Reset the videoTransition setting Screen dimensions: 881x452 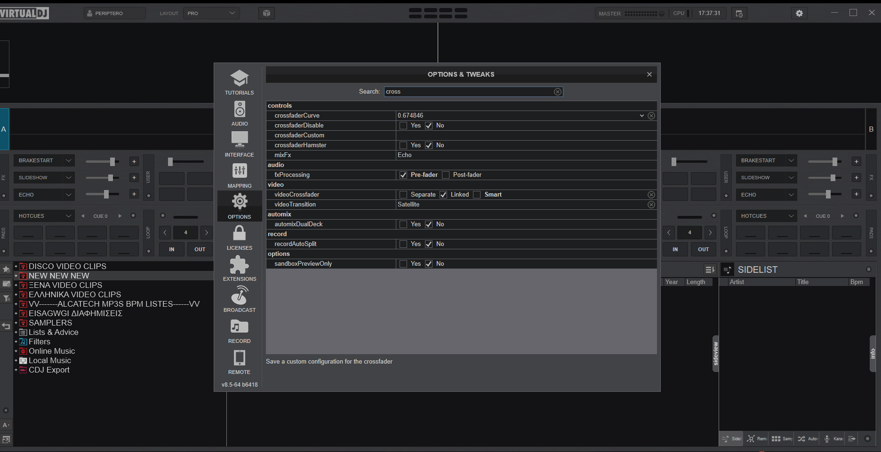(651, 205)
